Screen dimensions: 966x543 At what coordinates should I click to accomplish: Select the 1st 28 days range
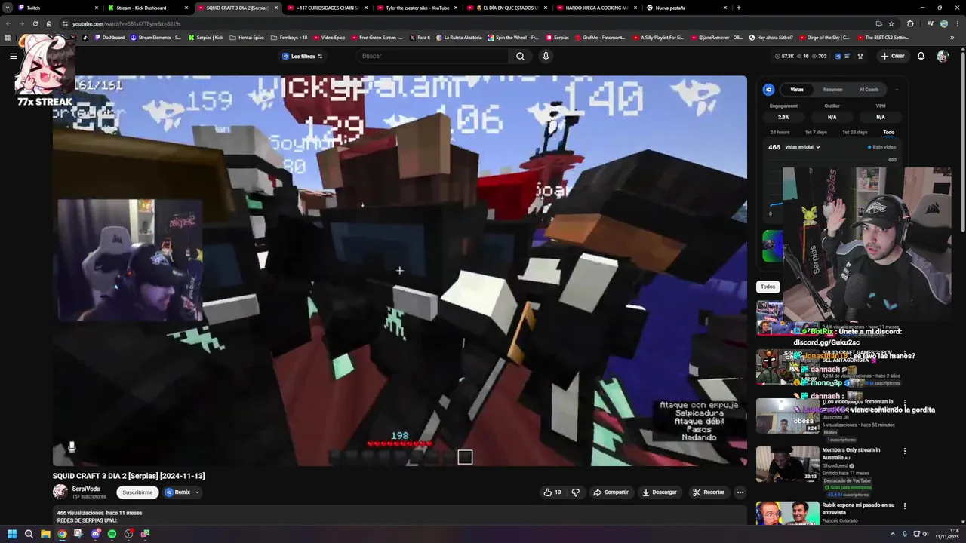click(x=854, y=132)
